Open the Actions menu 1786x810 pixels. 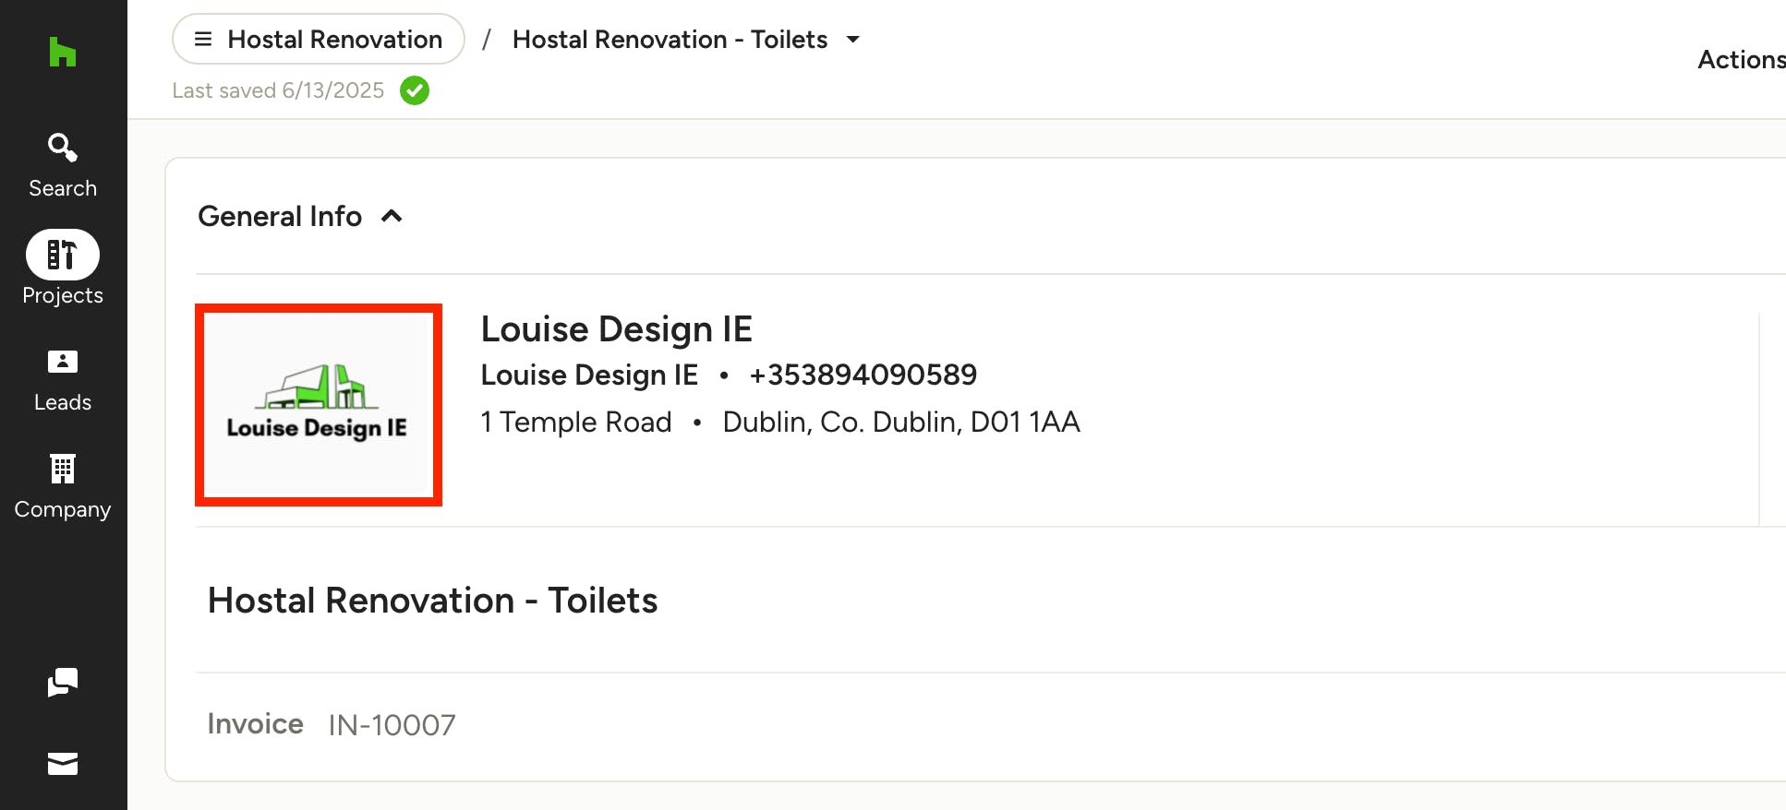[1741, 59]
